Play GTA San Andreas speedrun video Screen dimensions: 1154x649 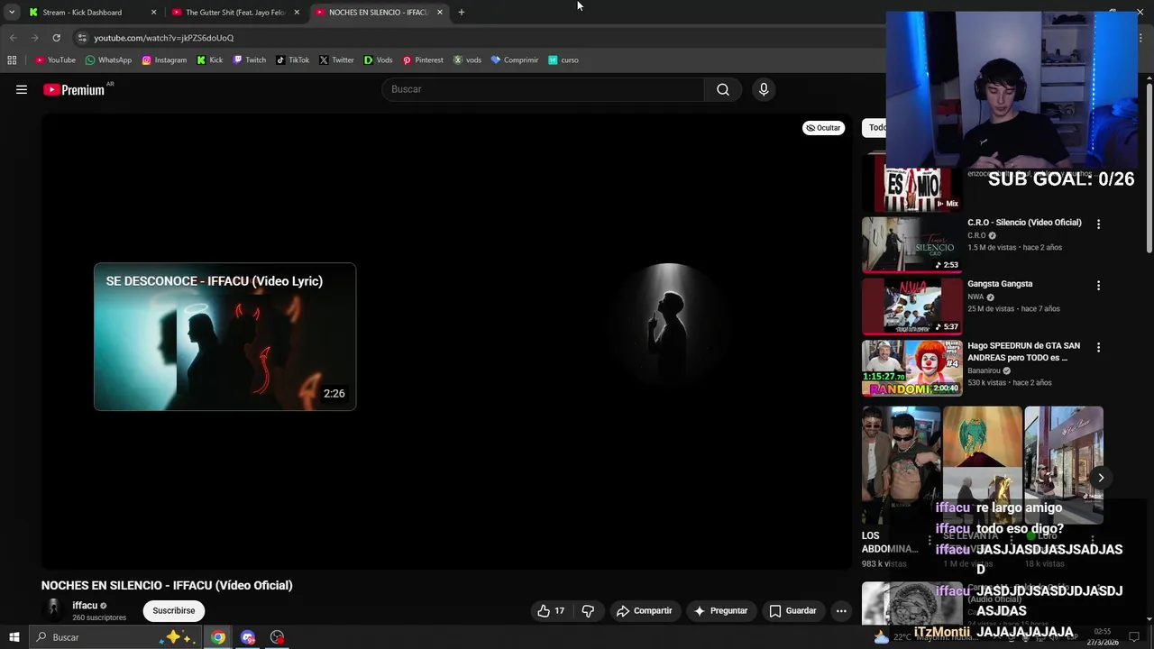coord(912,368)
